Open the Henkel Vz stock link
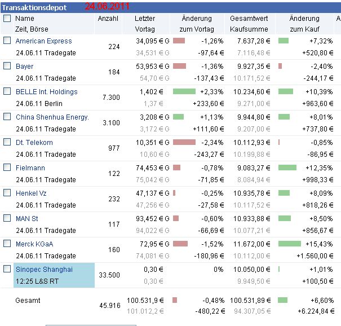The height and width of the screenshot is (326, 341). [31, 193]
